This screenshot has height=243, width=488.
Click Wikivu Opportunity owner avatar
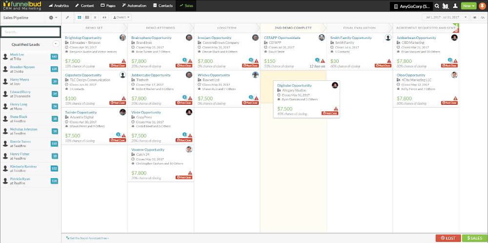[x=255, y=75]
